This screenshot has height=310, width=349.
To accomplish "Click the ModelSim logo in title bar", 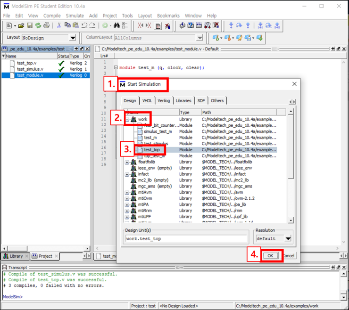I will pos(7,6).
